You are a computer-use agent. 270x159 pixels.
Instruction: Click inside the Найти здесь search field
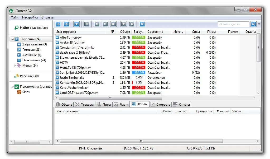pyautogui.click(x=233, y=24)
